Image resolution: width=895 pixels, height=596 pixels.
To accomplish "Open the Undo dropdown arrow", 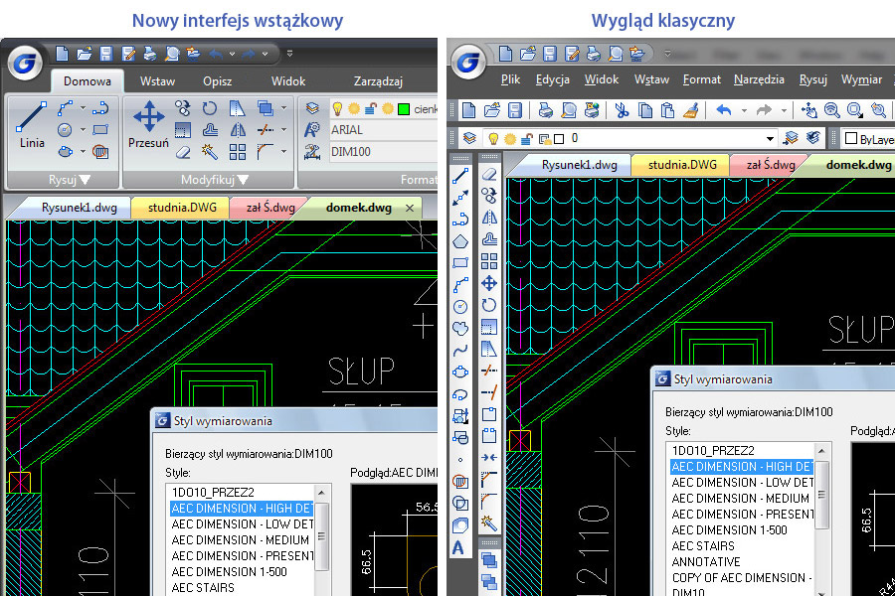I will 232,55.
